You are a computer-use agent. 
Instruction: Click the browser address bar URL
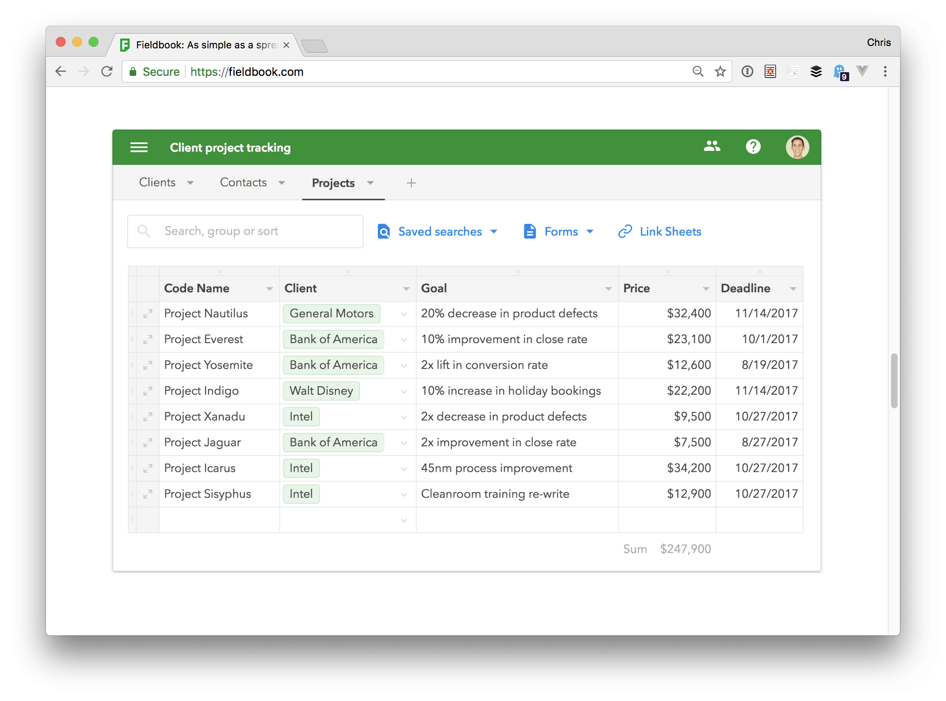click(247, 72)
